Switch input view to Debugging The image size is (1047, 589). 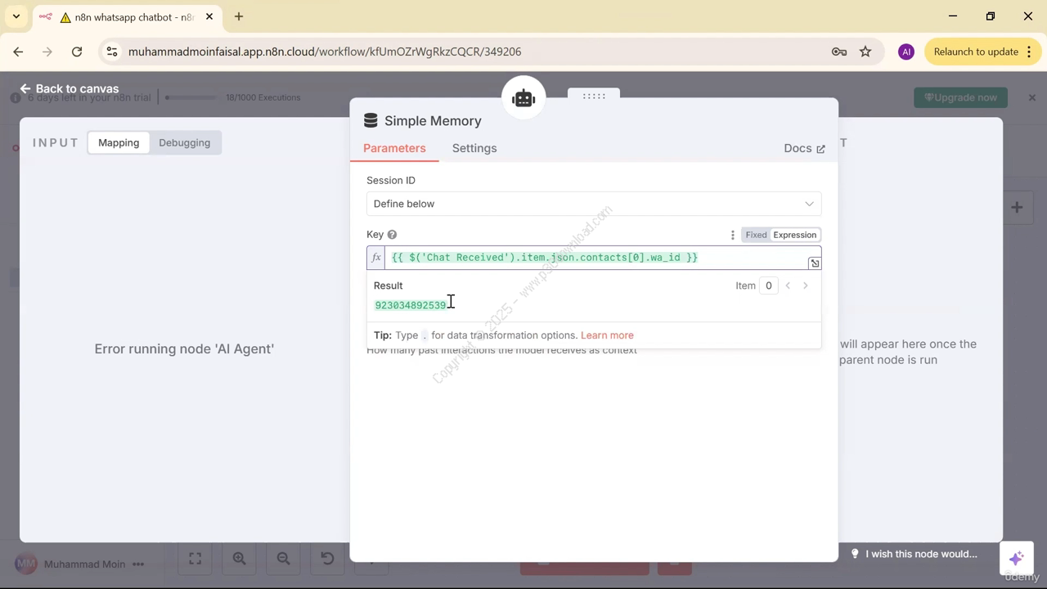click(x=184, y=142)
